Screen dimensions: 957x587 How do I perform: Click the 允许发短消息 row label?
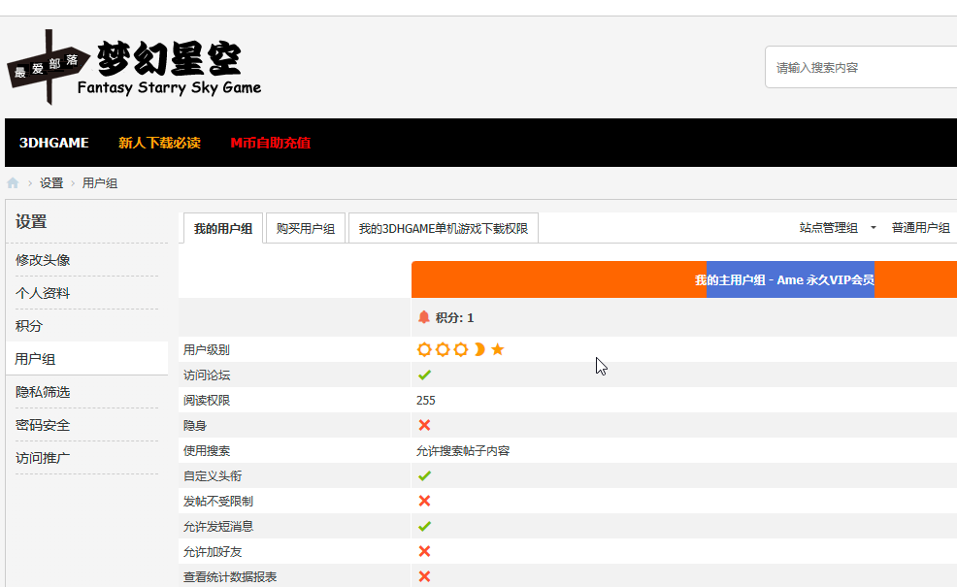pyautogui.click(x=217, y=527)
